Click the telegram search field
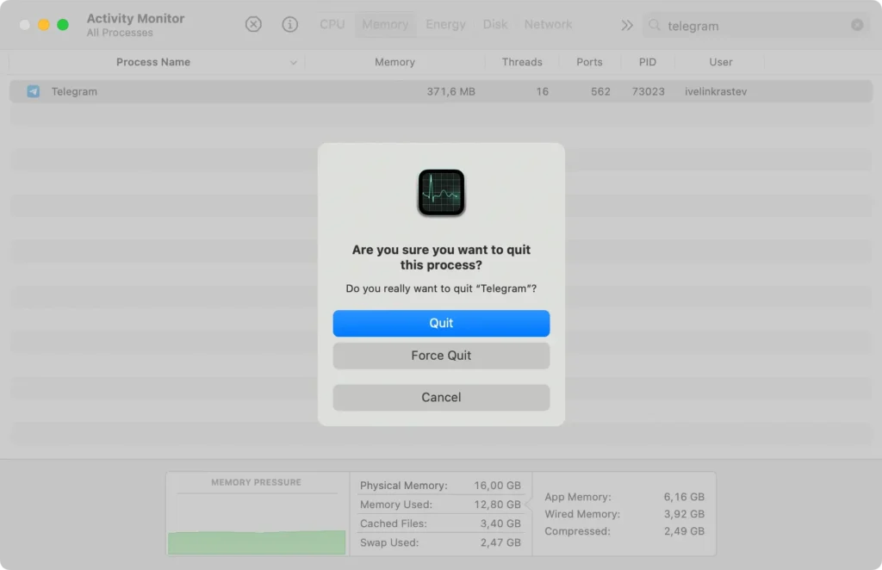 [756, 25]
